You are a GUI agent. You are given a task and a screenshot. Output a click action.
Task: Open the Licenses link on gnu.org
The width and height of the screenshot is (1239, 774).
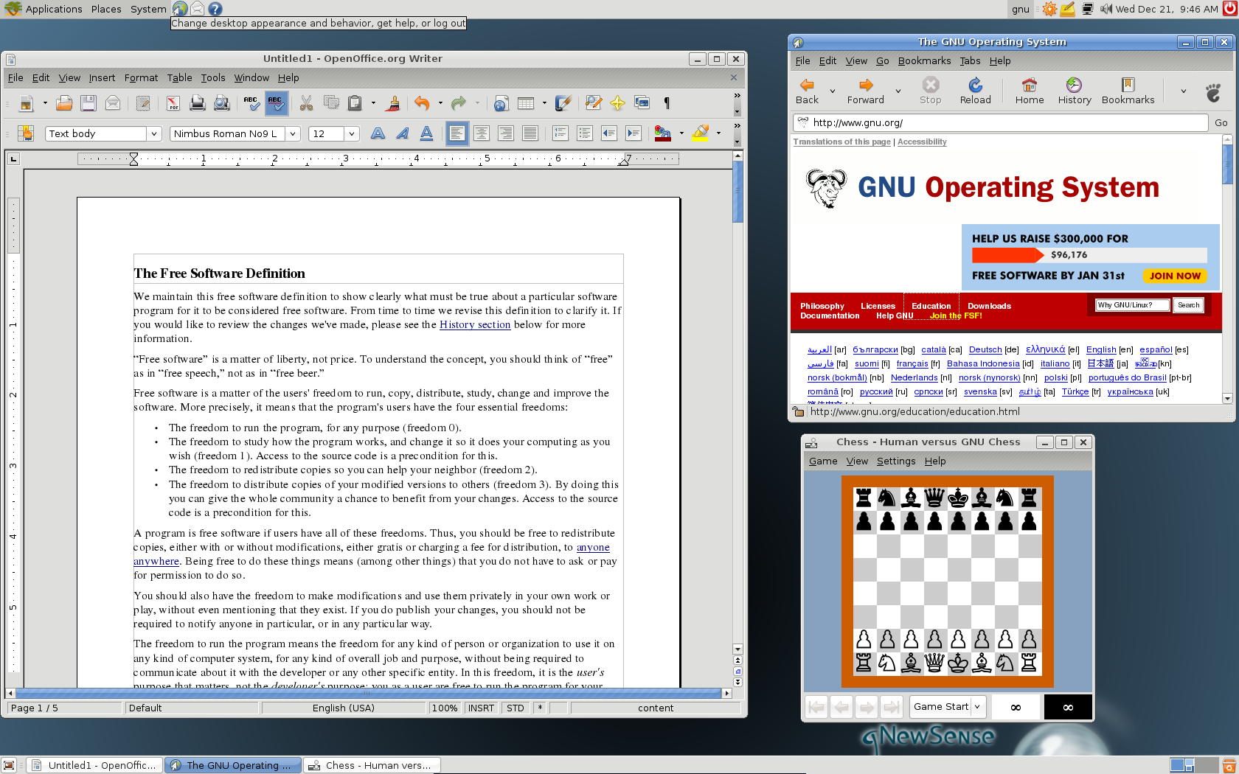click(878, 306)
